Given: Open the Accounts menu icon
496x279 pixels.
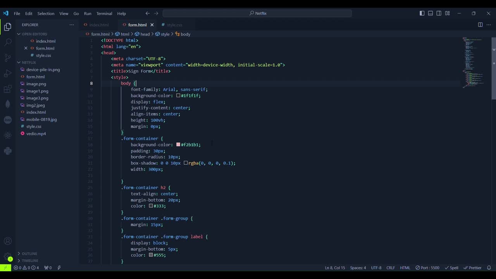Looking at the screenshot, I should (8, 241).
